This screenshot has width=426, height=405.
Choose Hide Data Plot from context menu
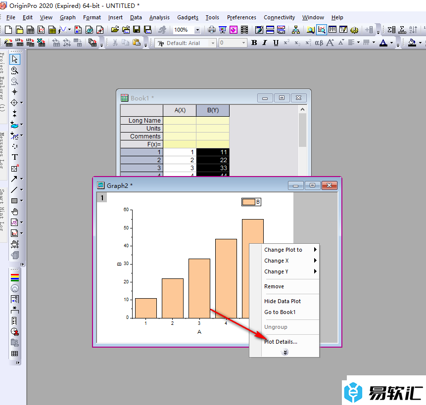point(283,301)
